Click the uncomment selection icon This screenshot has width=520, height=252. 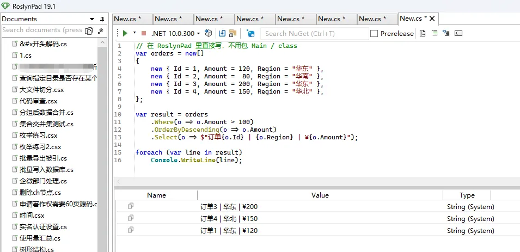[446, 33]
